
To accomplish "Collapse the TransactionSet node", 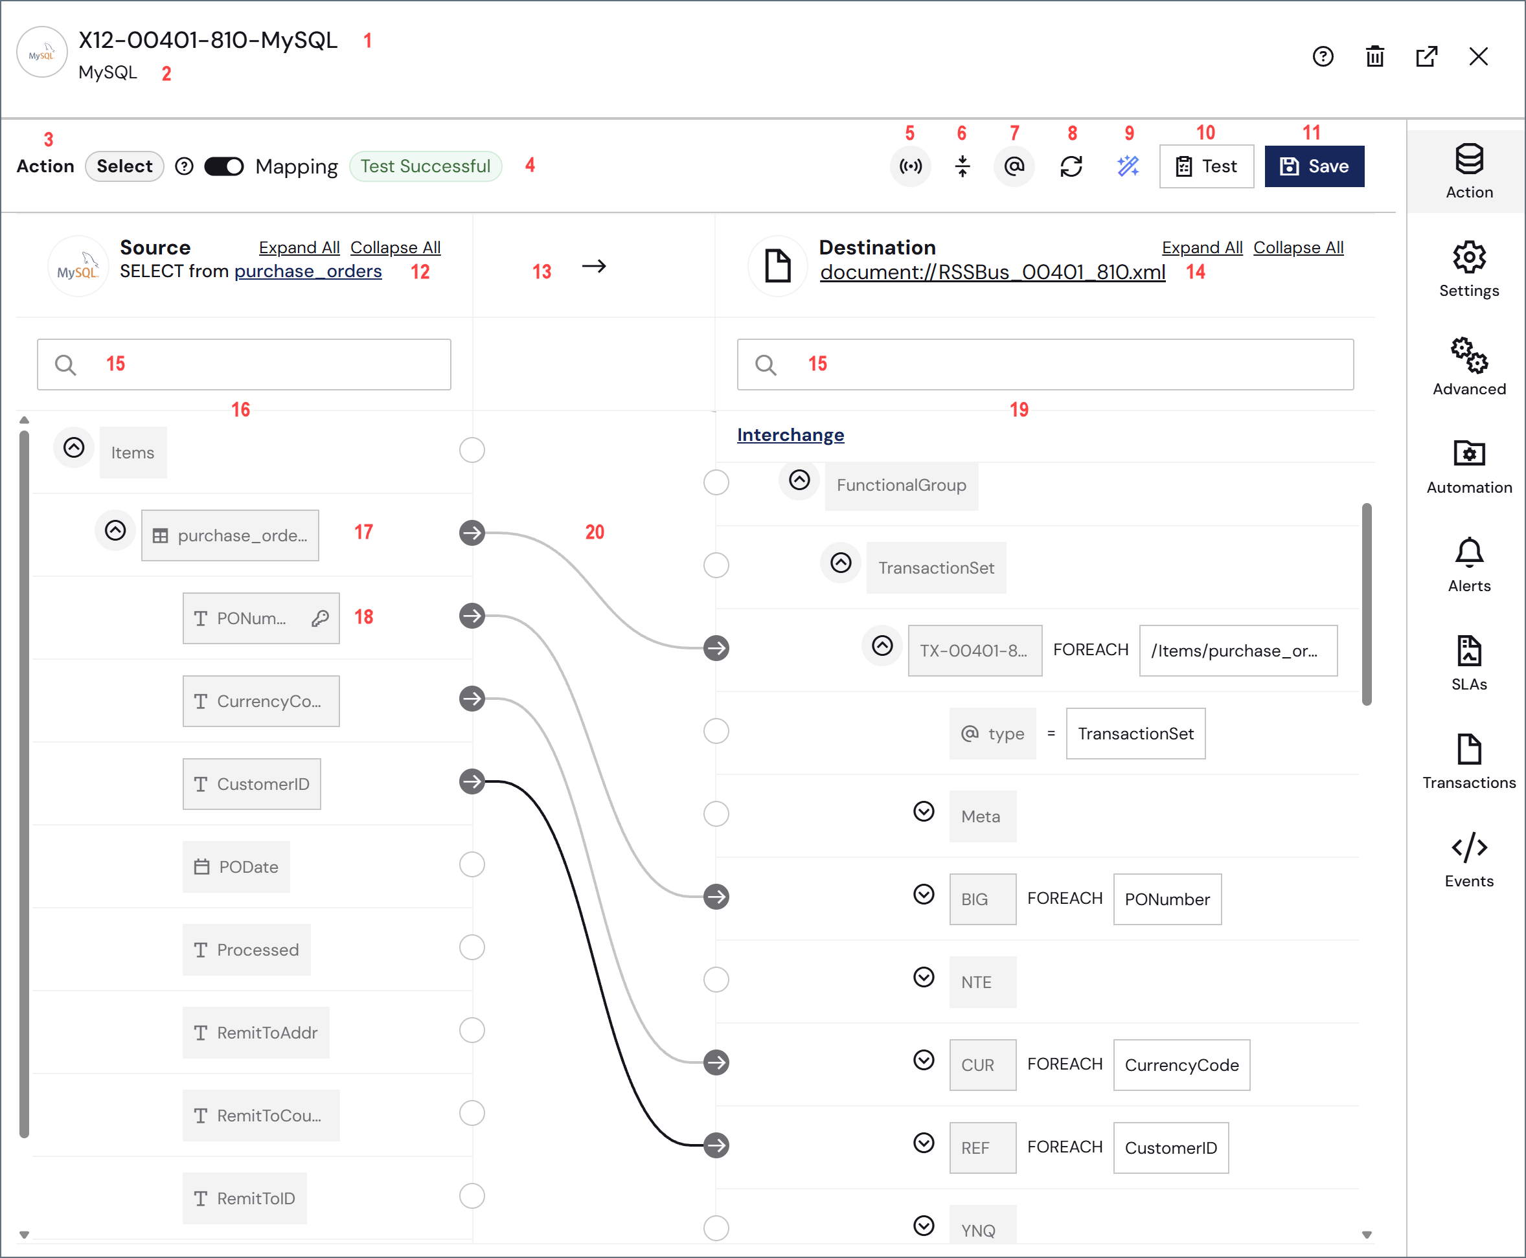I will tap(841, 563).
